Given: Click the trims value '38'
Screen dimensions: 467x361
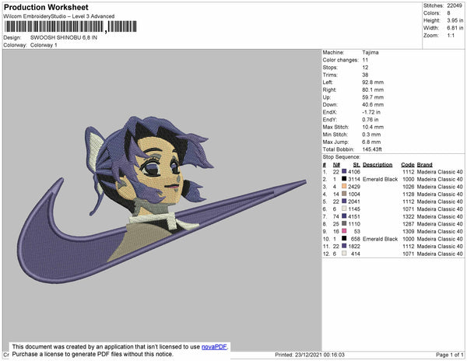Looking at the screenshot, I should click(365, 75).
